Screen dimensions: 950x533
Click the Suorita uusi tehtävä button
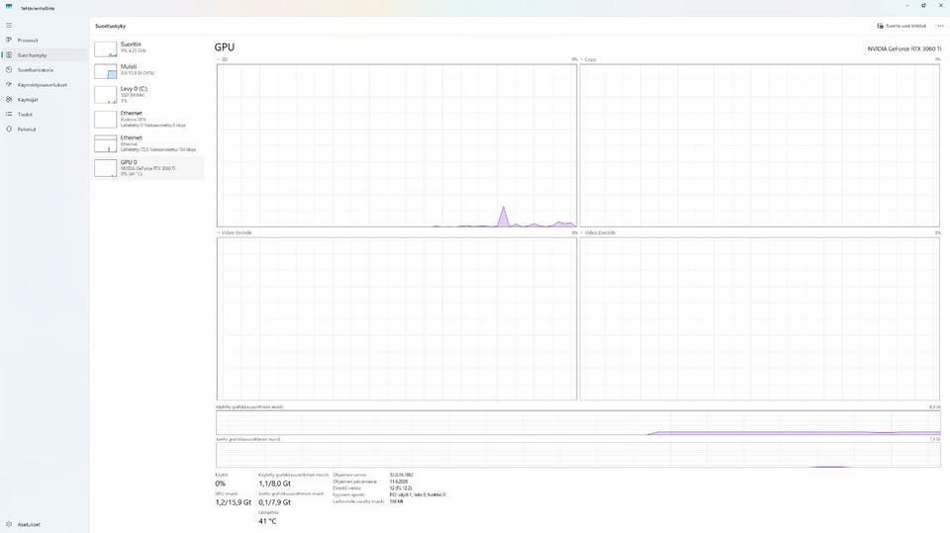pyautogui.click(x=902, y=26)
